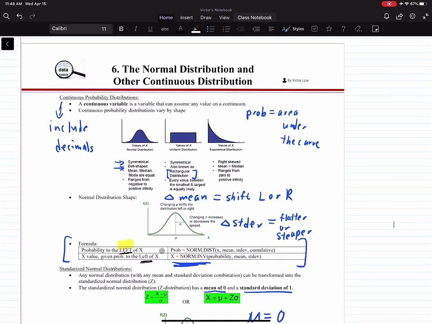This screenshot has height=324, width=432.
Task: Toggle bold formatting
Action: [121, 29]
